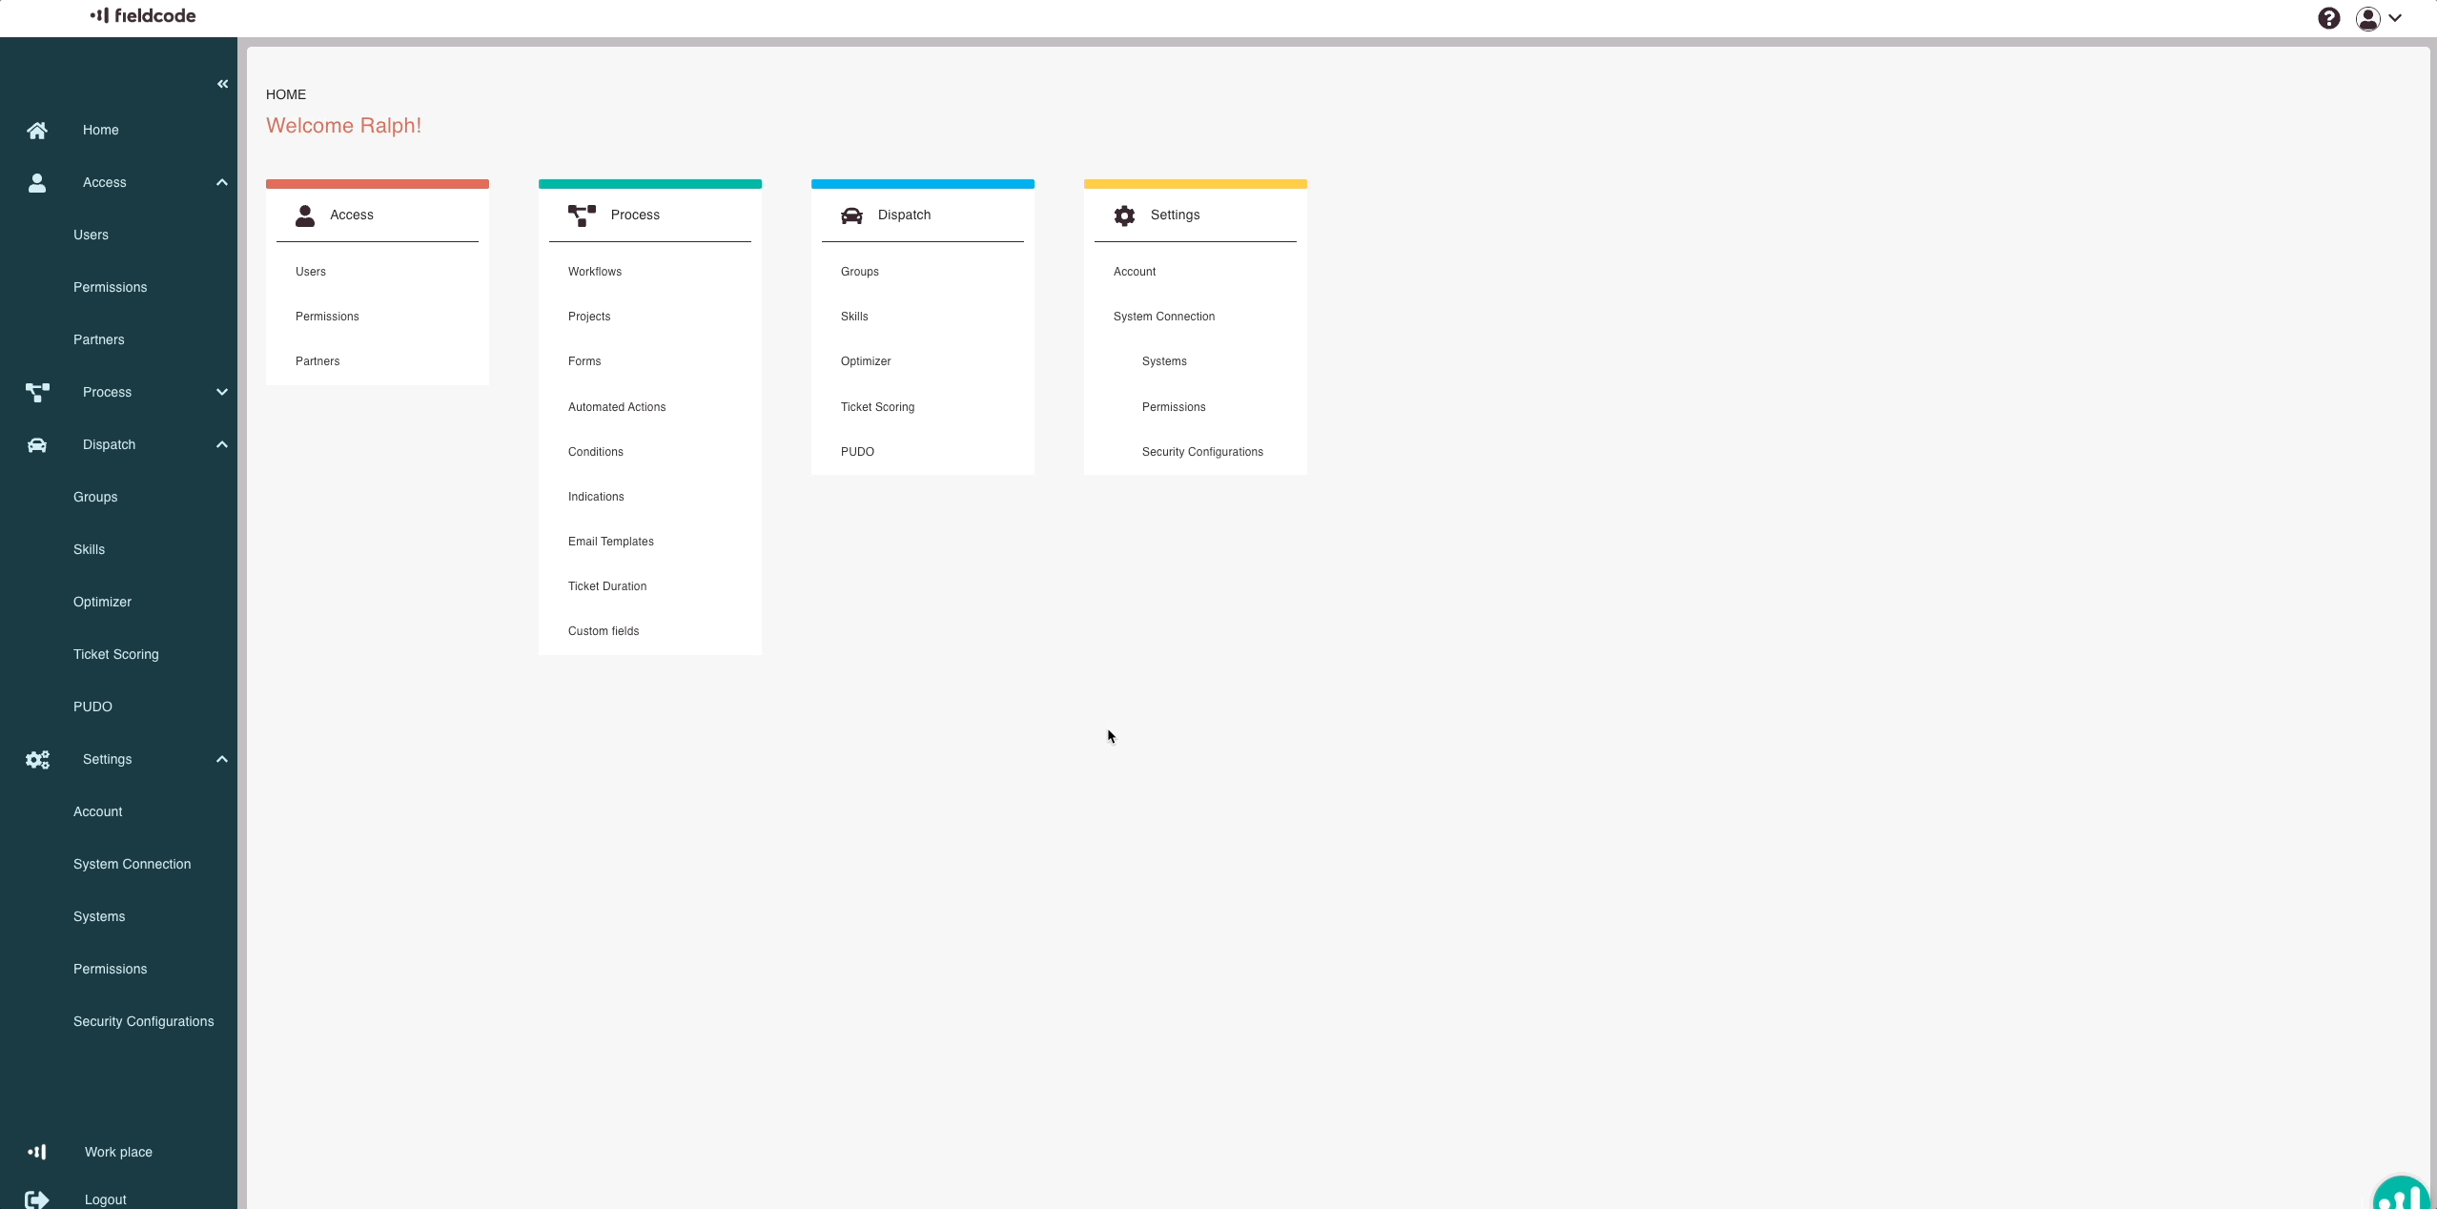Click the person icon on the Access card
This screenshot has height=1209, width=2437.
pyautogui.click(x=305, y=215)
